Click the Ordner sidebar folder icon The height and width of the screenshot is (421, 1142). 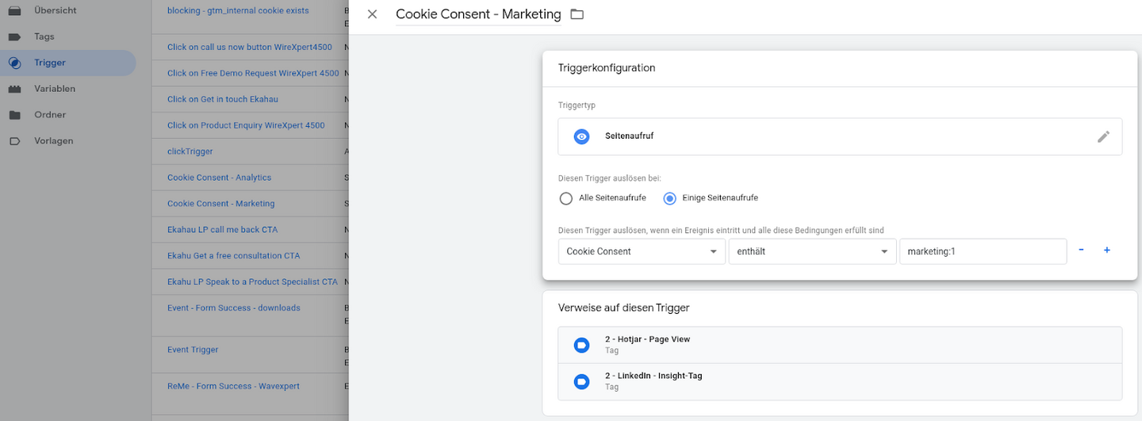(14, 115)
